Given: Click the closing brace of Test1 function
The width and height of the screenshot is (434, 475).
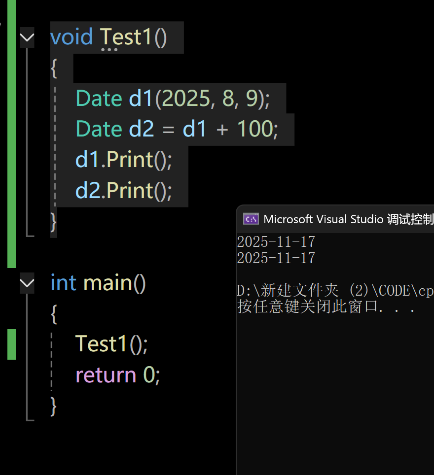Looking at the screenshot, I should click(53, 222).
